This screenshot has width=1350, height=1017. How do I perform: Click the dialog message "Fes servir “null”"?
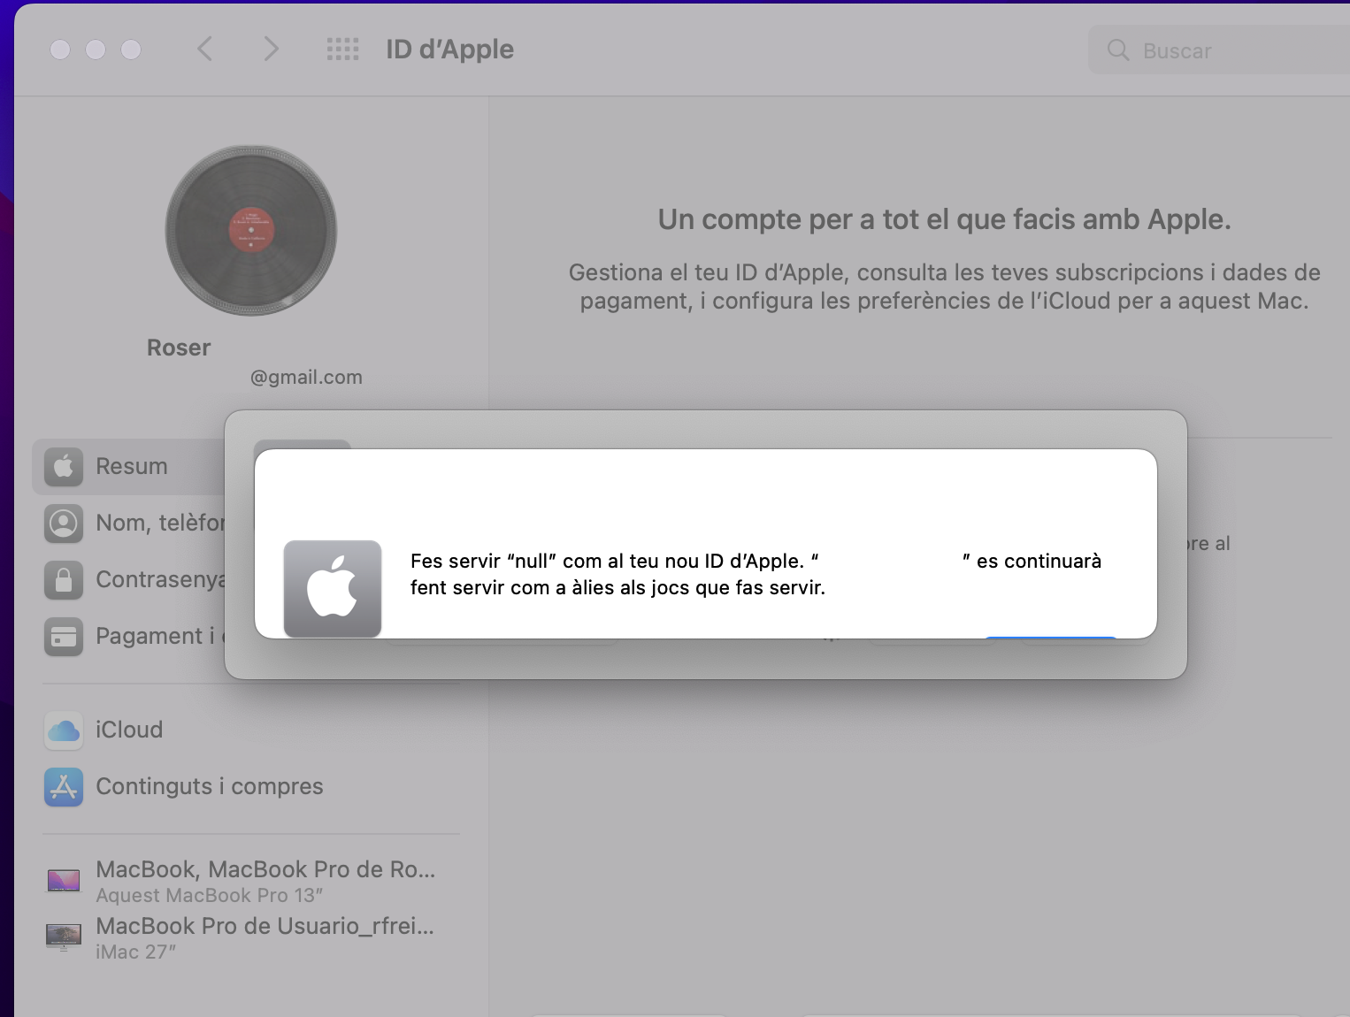[x=756, y=574]
